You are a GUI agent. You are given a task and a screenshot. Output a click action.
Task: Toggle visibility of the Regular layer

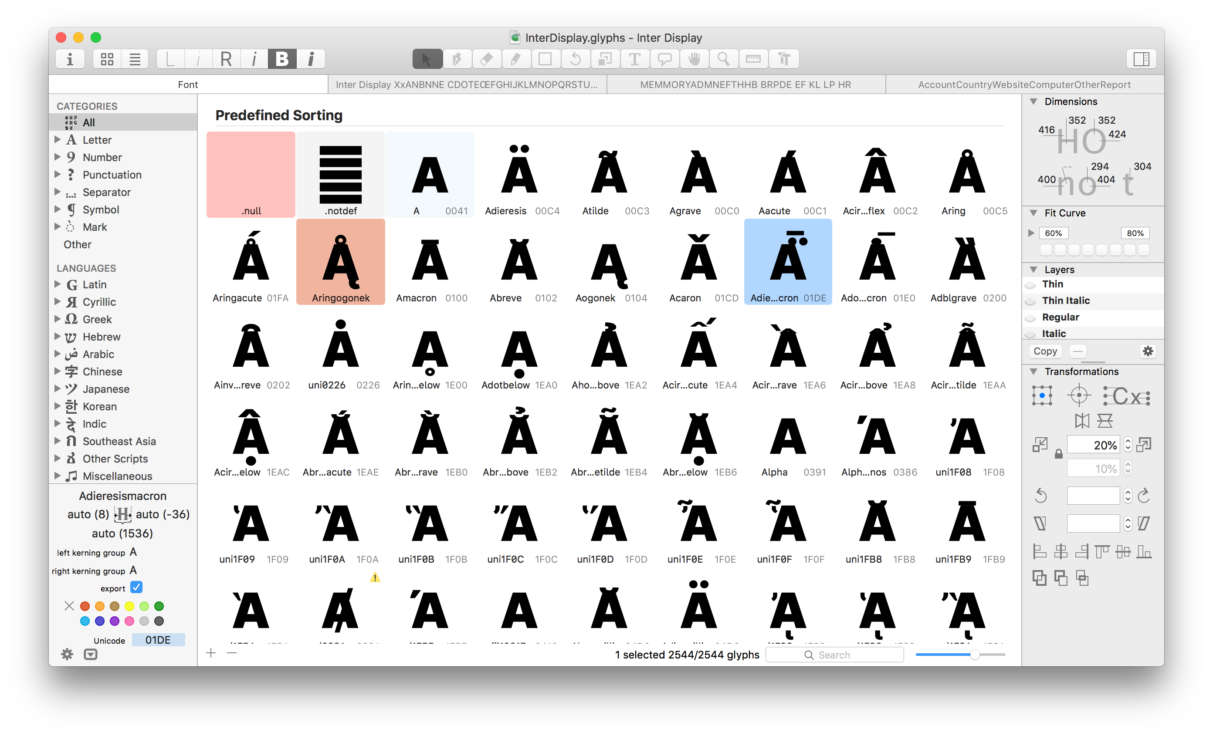[x=1031, y=317]
